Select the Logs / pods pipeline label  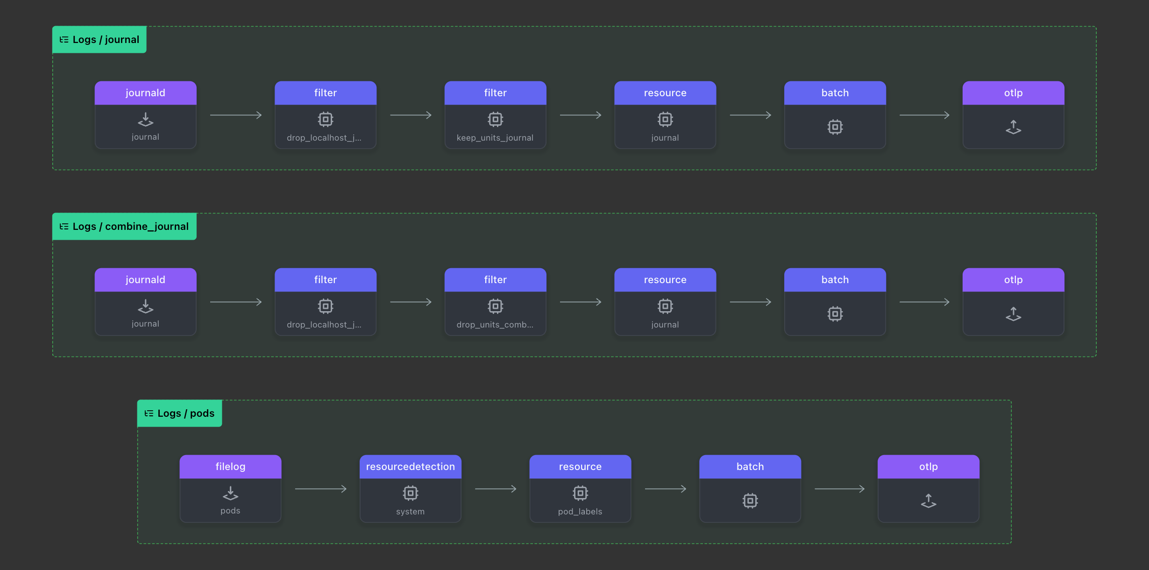pyautogui.click(x=185, y=413)
